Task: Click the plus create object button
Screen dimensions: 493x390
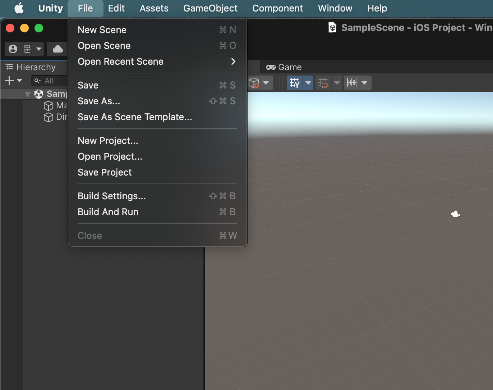Action: [x=9, y=81]
